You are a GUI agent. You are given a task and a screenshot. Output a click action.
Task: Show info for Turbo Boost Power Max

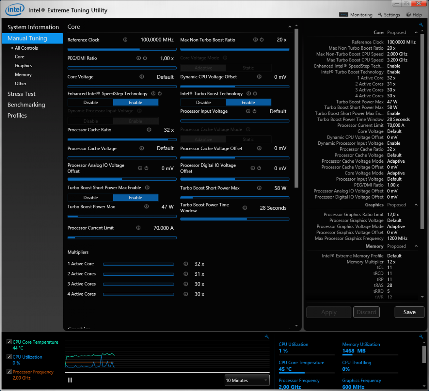coord(146,207)
